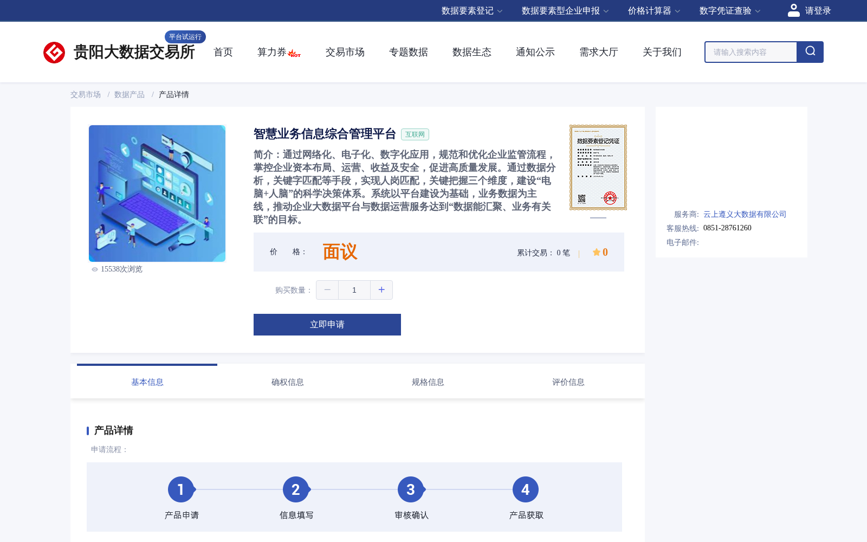867x542 pixels.
Task: Click the step 4 circle 产品获取
Action: [526, 489]
